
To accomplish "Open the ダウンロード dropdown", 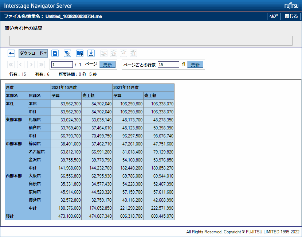I will [x=33, y=53].
